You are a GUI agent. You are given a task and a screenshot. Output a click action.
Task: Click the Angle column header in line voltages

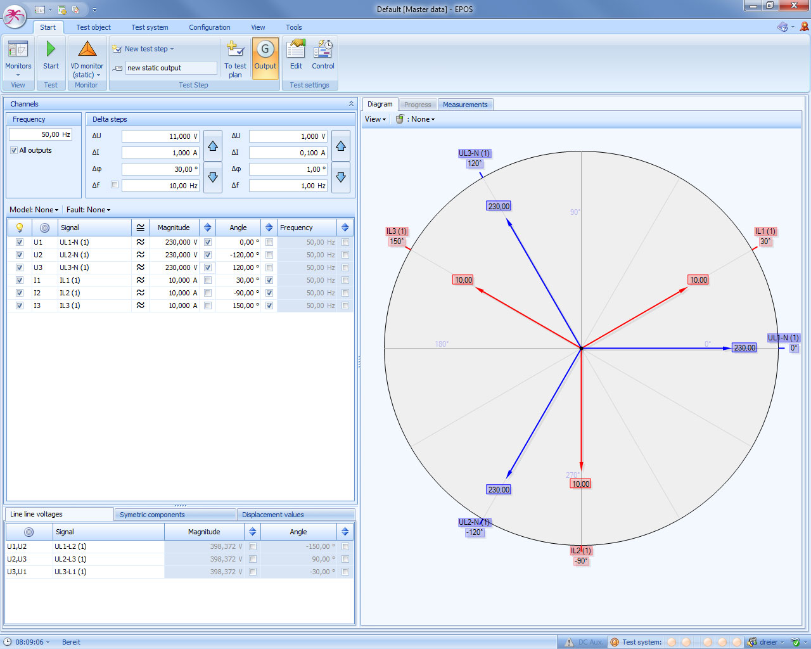point(298,532)
